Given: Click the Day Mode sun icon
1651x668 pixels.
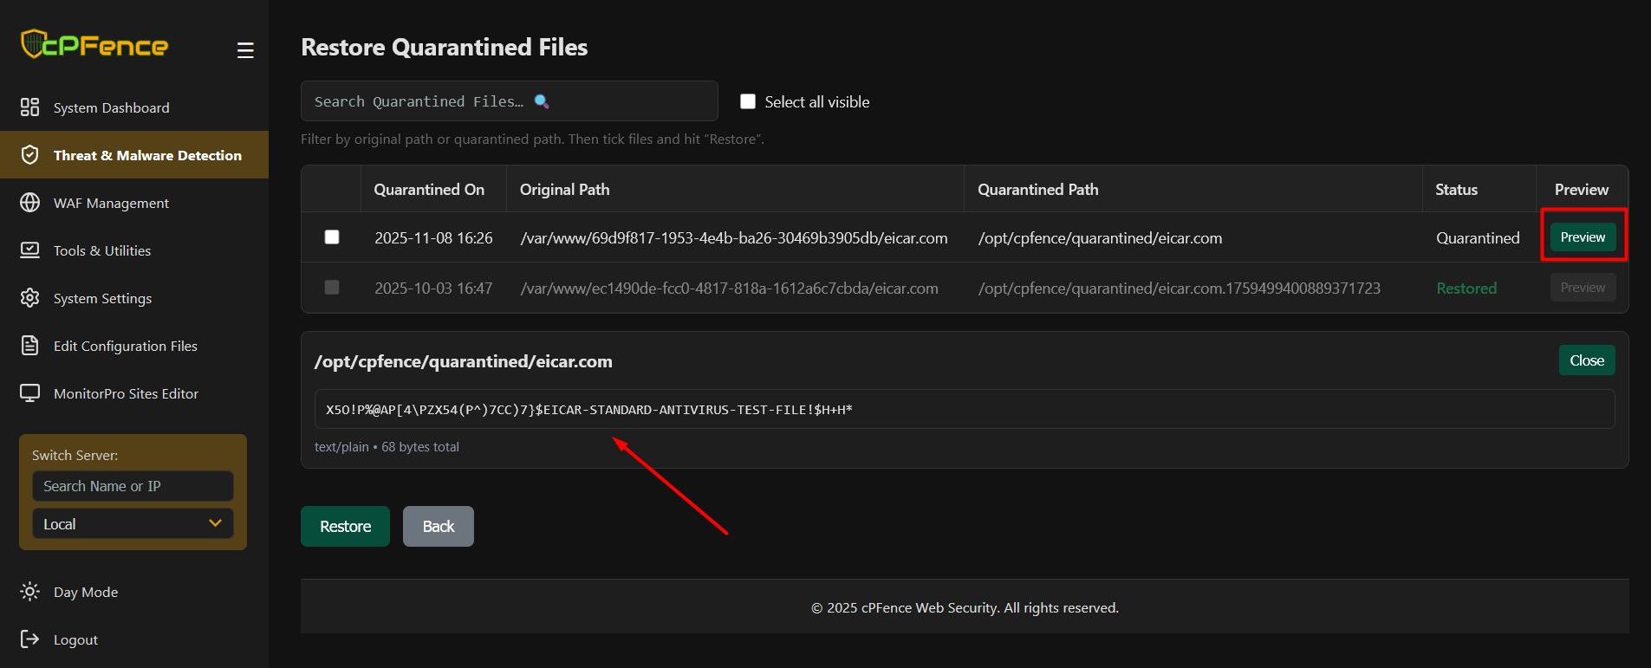Looking at the screenshot, I should [30, 592].
